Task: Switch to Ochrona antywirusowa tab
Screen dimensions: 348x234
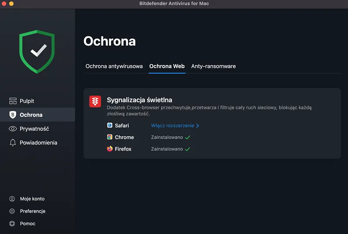Action: [x=114, y=66]
